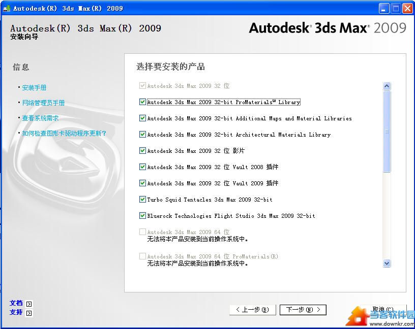Image resolution: width=415 pixels, height=329 pixels.
Task: Open the 支持 arrow icon
Action: click(29, 313)
